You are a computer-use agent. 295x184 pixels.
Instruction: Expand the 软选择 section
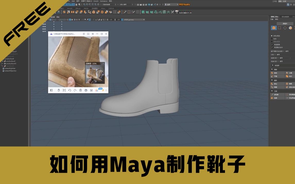click(273, 65)
